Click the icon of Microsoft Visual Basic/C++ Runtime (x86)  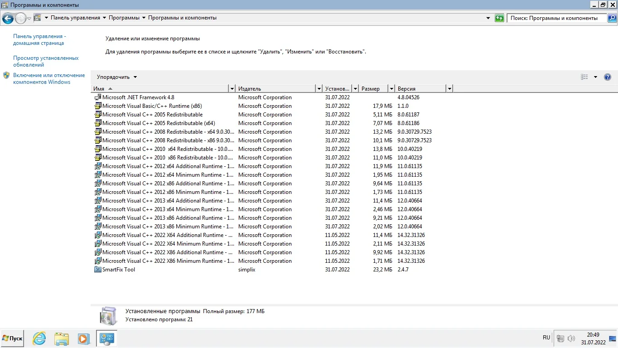pyautogui.click(x=97, y=106)
